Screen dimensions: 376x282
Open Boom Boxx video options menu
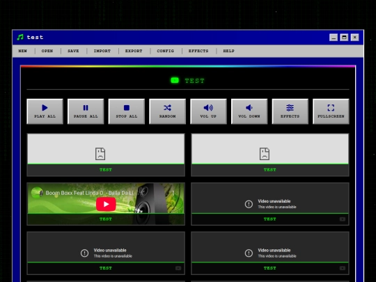[x=173, y=193]
